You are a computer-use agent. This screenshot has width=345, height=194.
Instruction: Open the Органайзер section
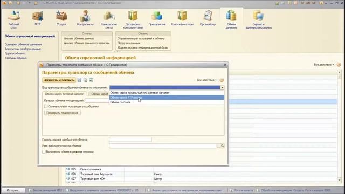pyautogui.click(x=208, y=18)
